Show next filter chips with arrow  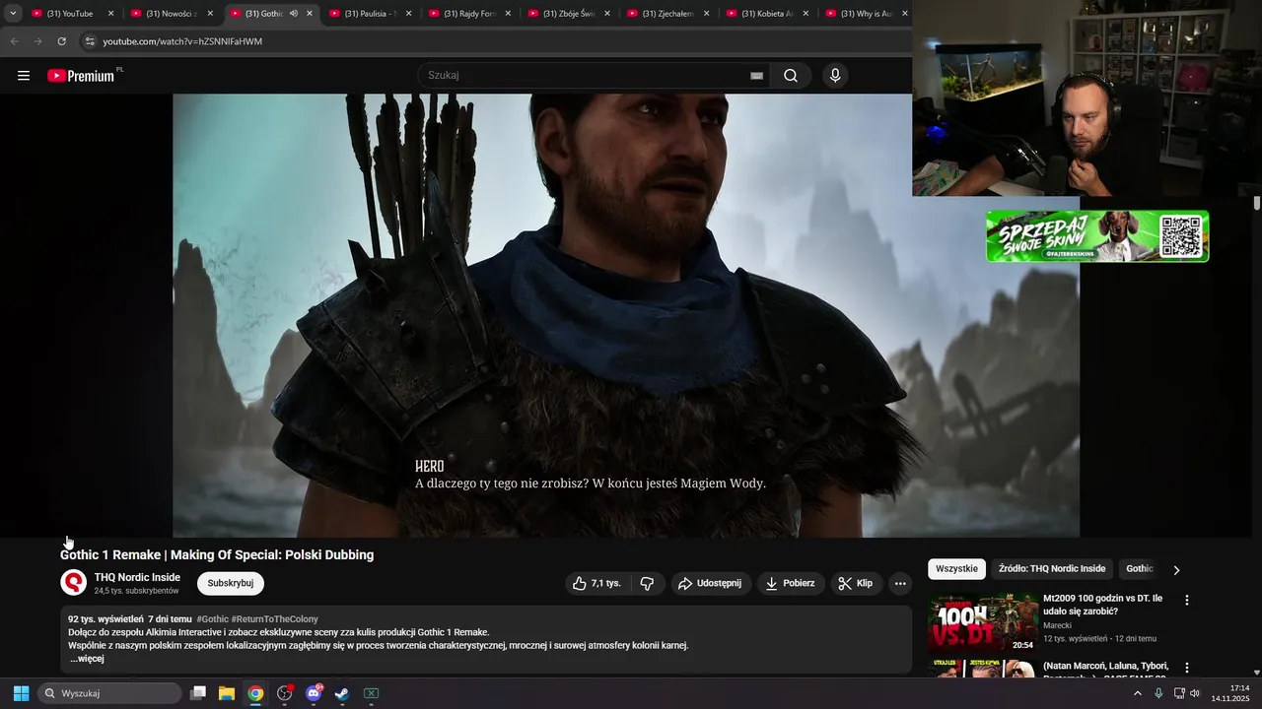[1175, 569]
